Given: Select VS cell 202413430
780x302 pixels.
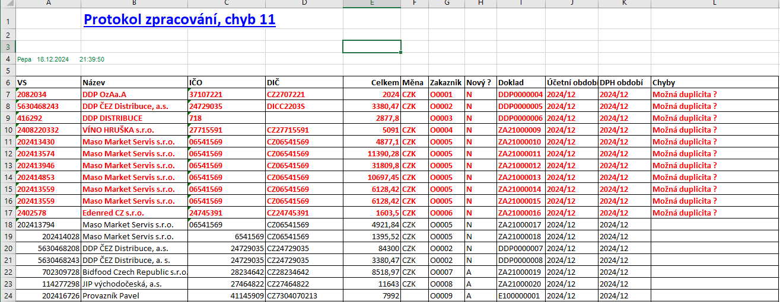Looking at the screenshot, I should [x=48, y=142].
